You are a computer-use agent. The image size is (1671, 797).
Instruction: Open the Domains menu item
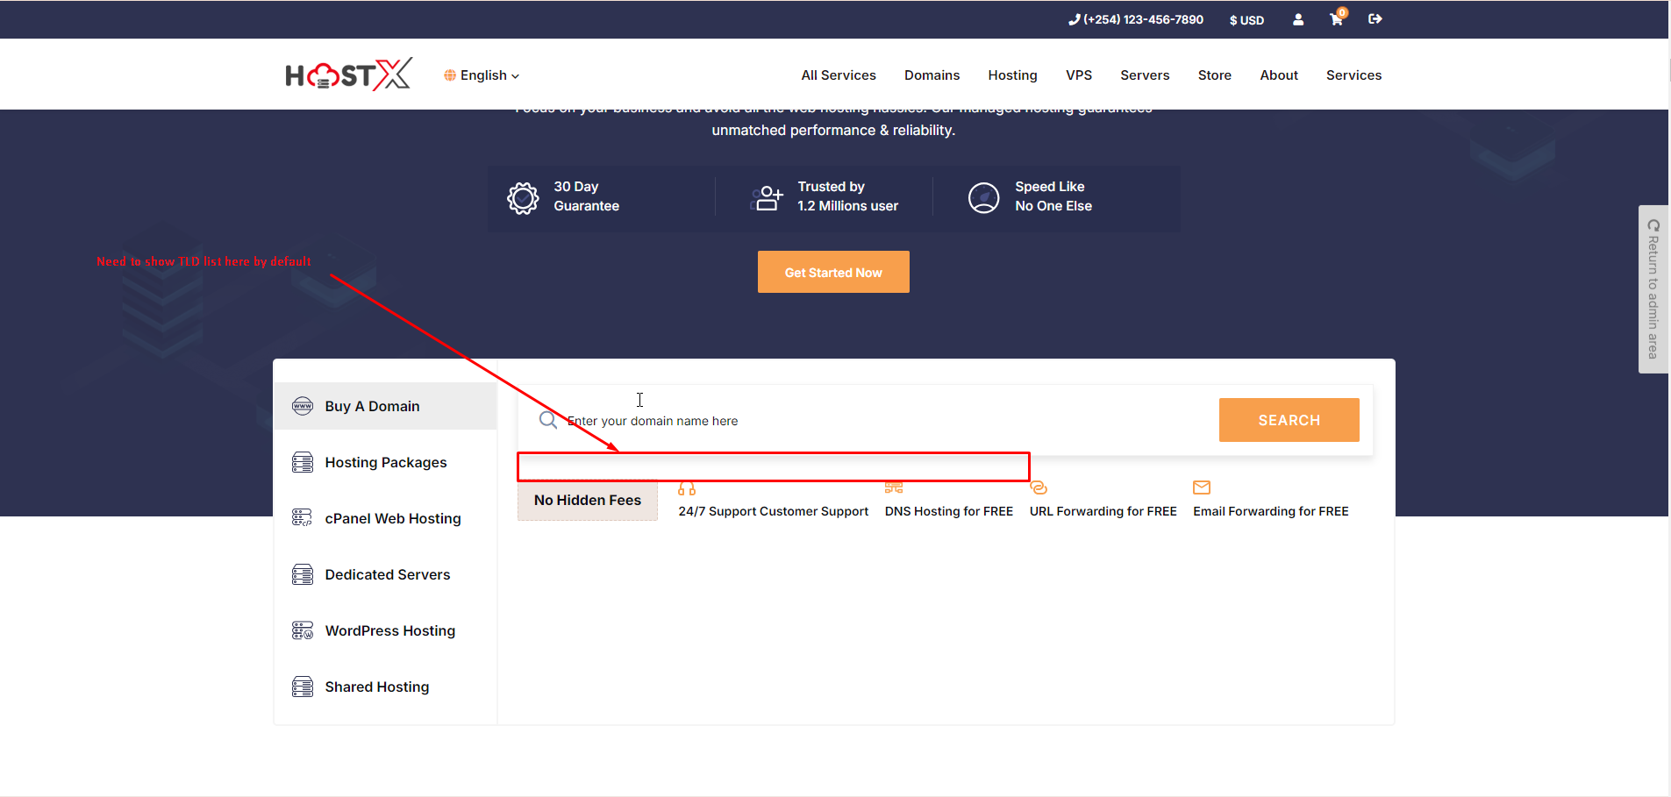(x=932, y=75)
